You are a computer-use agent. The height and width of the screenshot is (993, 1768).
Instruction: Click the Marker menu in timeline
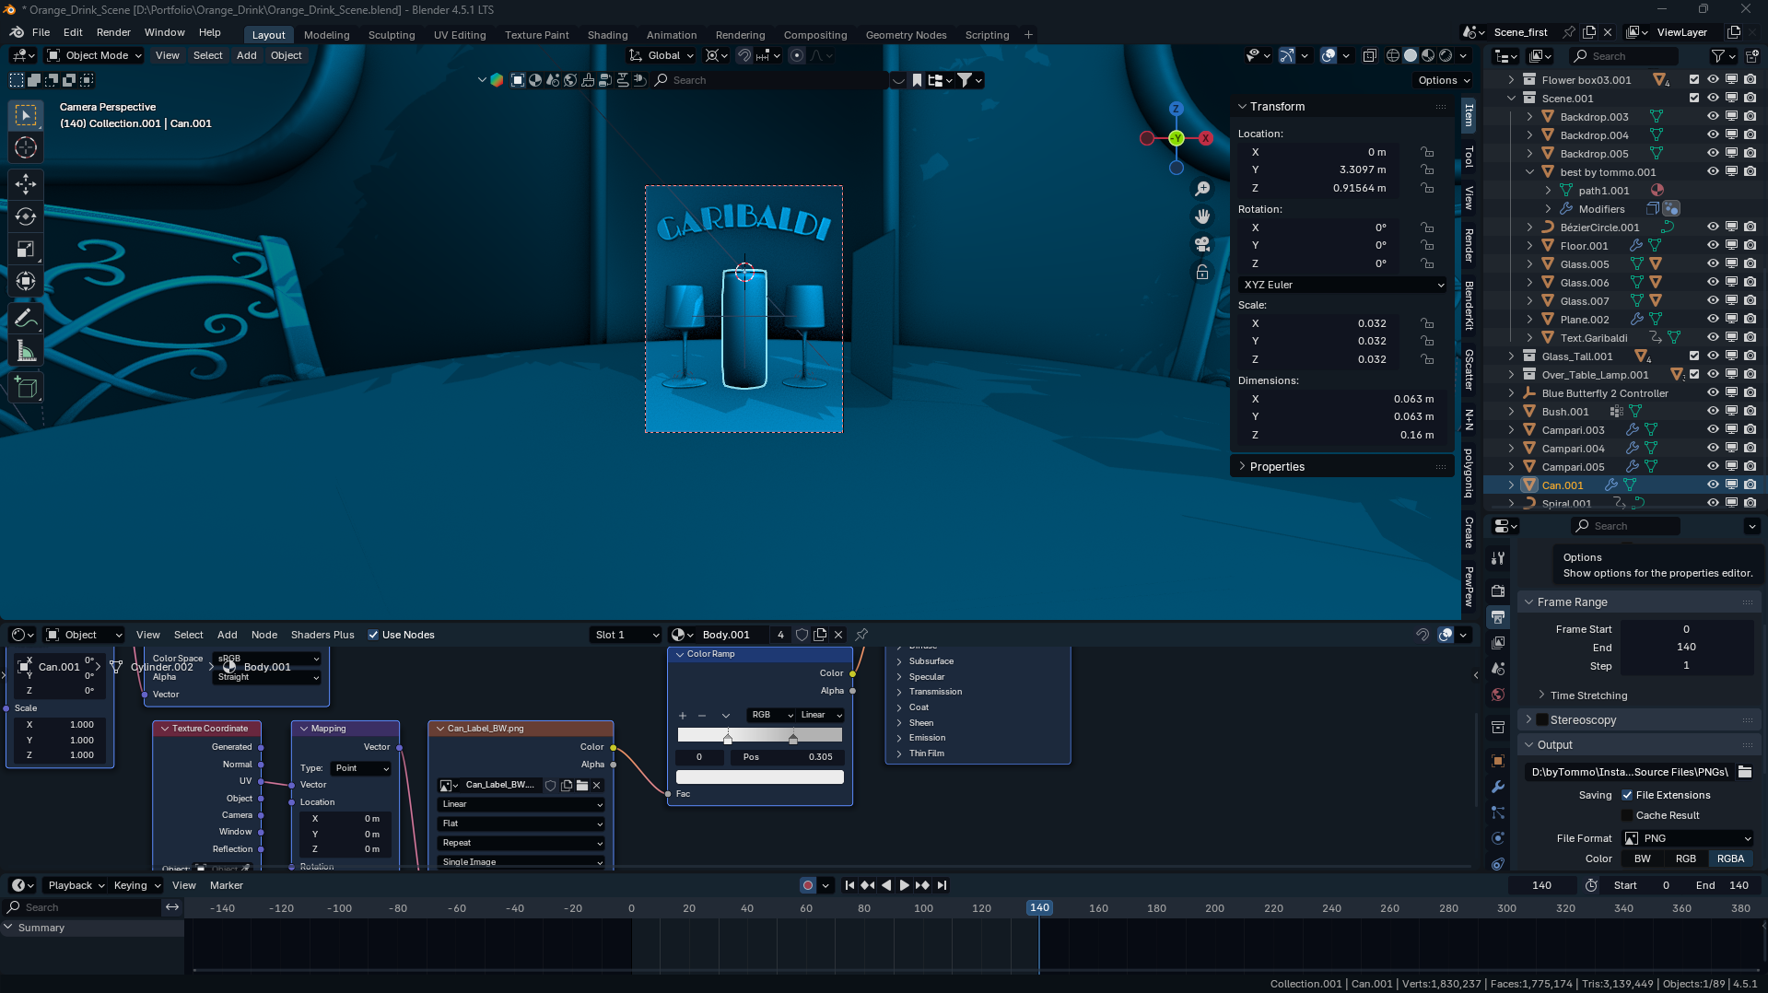pyautogui.click(x=226, y=885)
